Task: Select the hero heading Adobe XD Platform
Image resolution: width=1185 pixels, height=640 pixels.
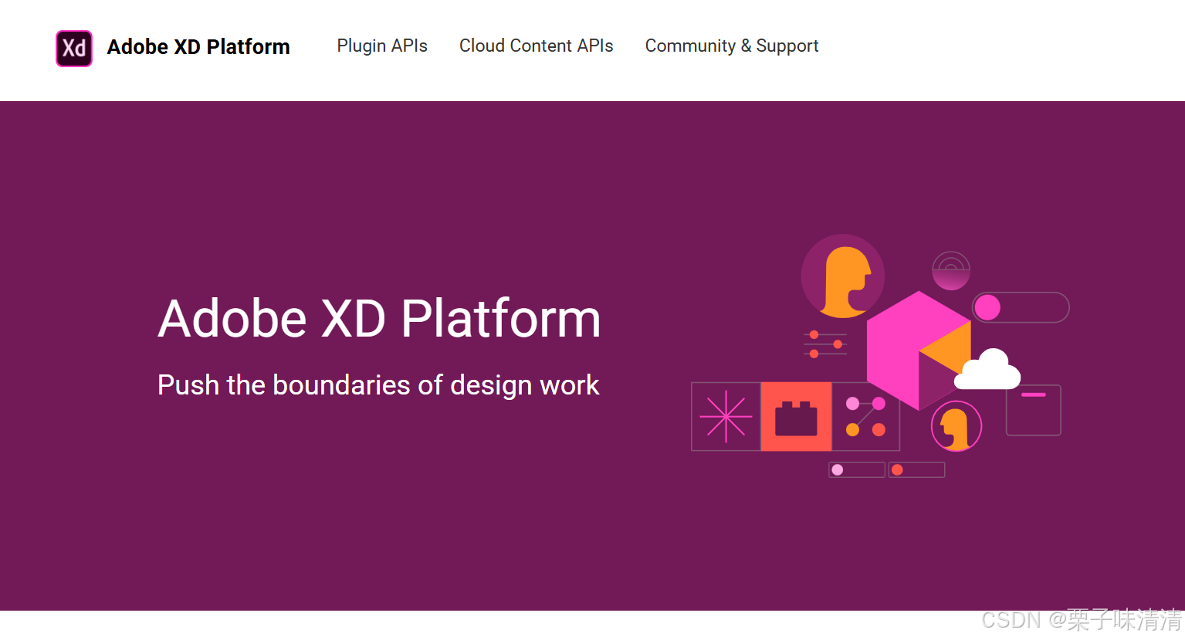Action: [379, 318]
